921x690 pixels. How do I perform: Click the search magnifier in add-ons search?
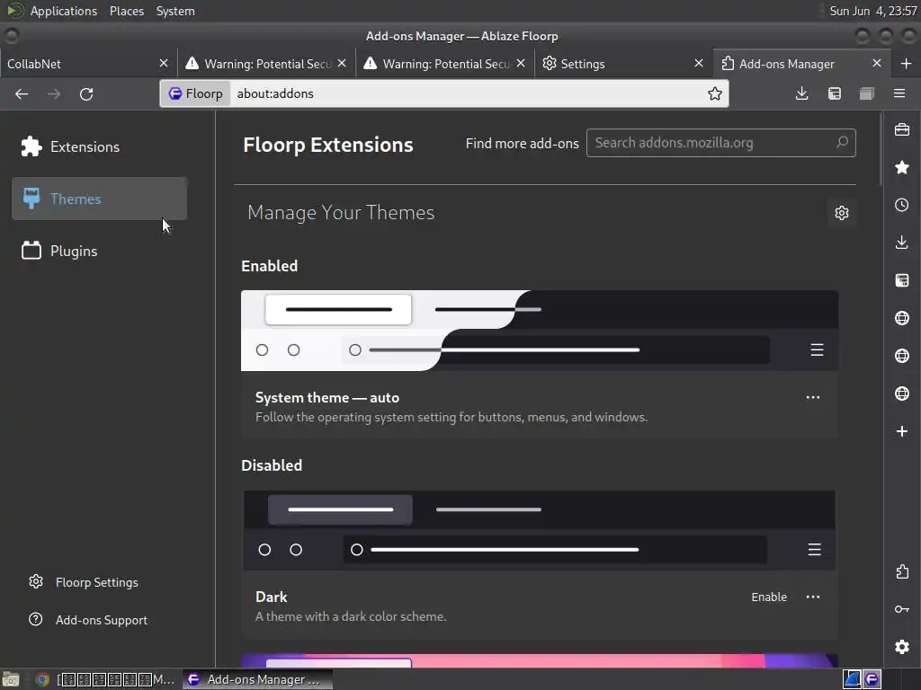point(842,142)
